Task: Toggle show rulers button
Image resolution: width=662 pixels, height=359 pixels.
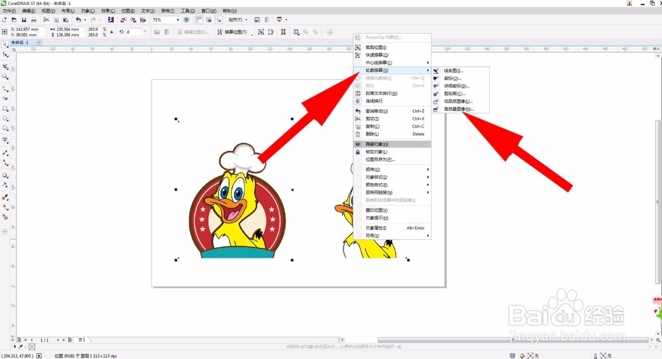Action: (199, 20)
